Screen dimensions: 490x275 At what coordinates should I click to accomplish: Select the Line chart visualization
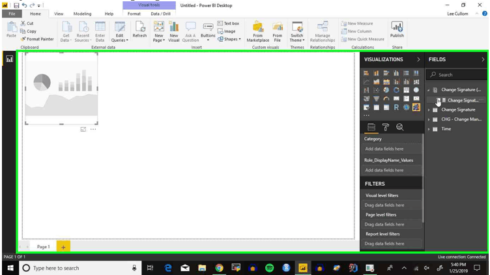coord(366,81)
